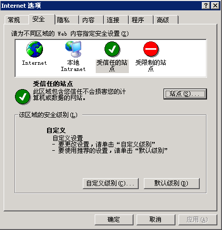
Task: Click the 自定义级别(C)... button
Action: pos(111,183)
